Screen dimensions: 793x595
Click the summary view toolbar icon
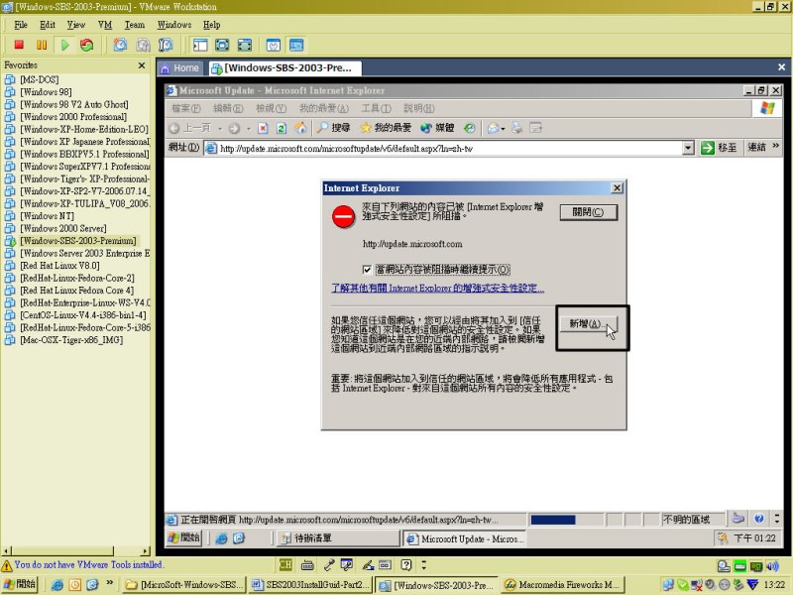tap(274, 45)
